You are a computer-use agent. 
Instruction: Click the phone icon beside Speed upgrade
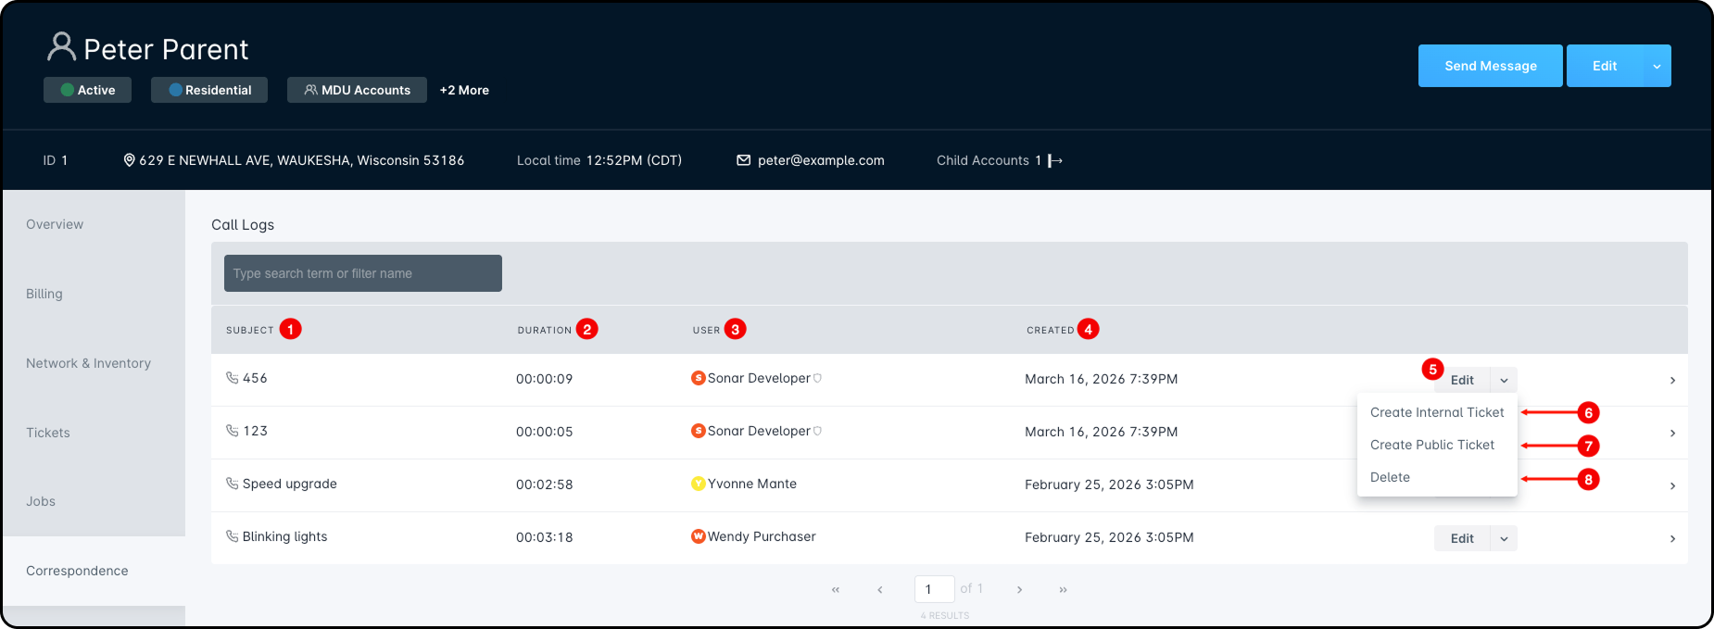(232, 484)
